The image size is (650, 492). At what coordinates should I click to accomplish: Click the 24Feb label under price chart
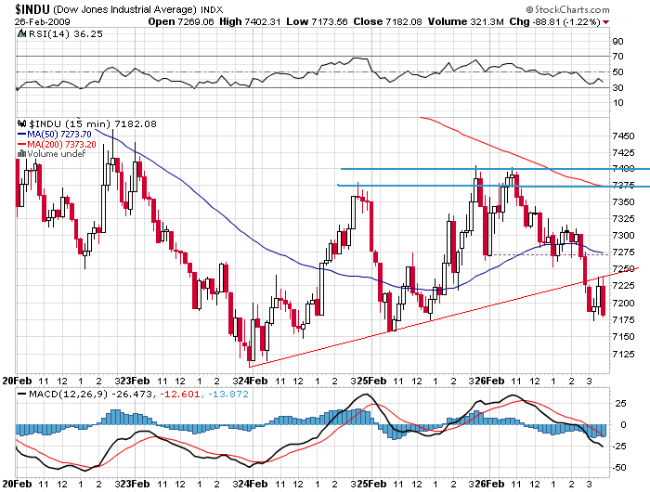(253, 381)
